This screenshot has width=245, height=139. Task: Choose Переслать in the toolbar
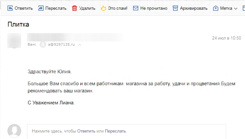coord(56,8)
